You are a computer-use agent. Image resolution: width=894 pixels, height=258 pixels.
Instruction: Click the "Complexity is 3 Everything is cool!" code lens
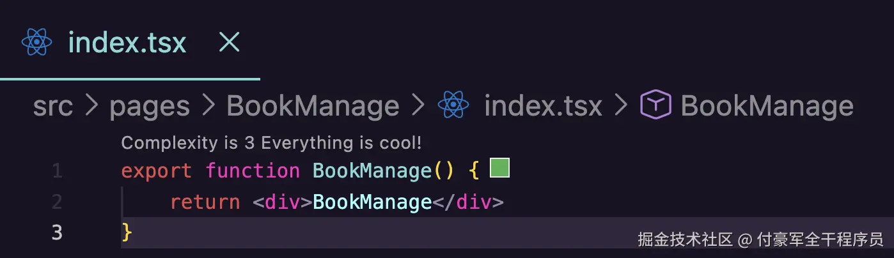(x=271, y=142)
